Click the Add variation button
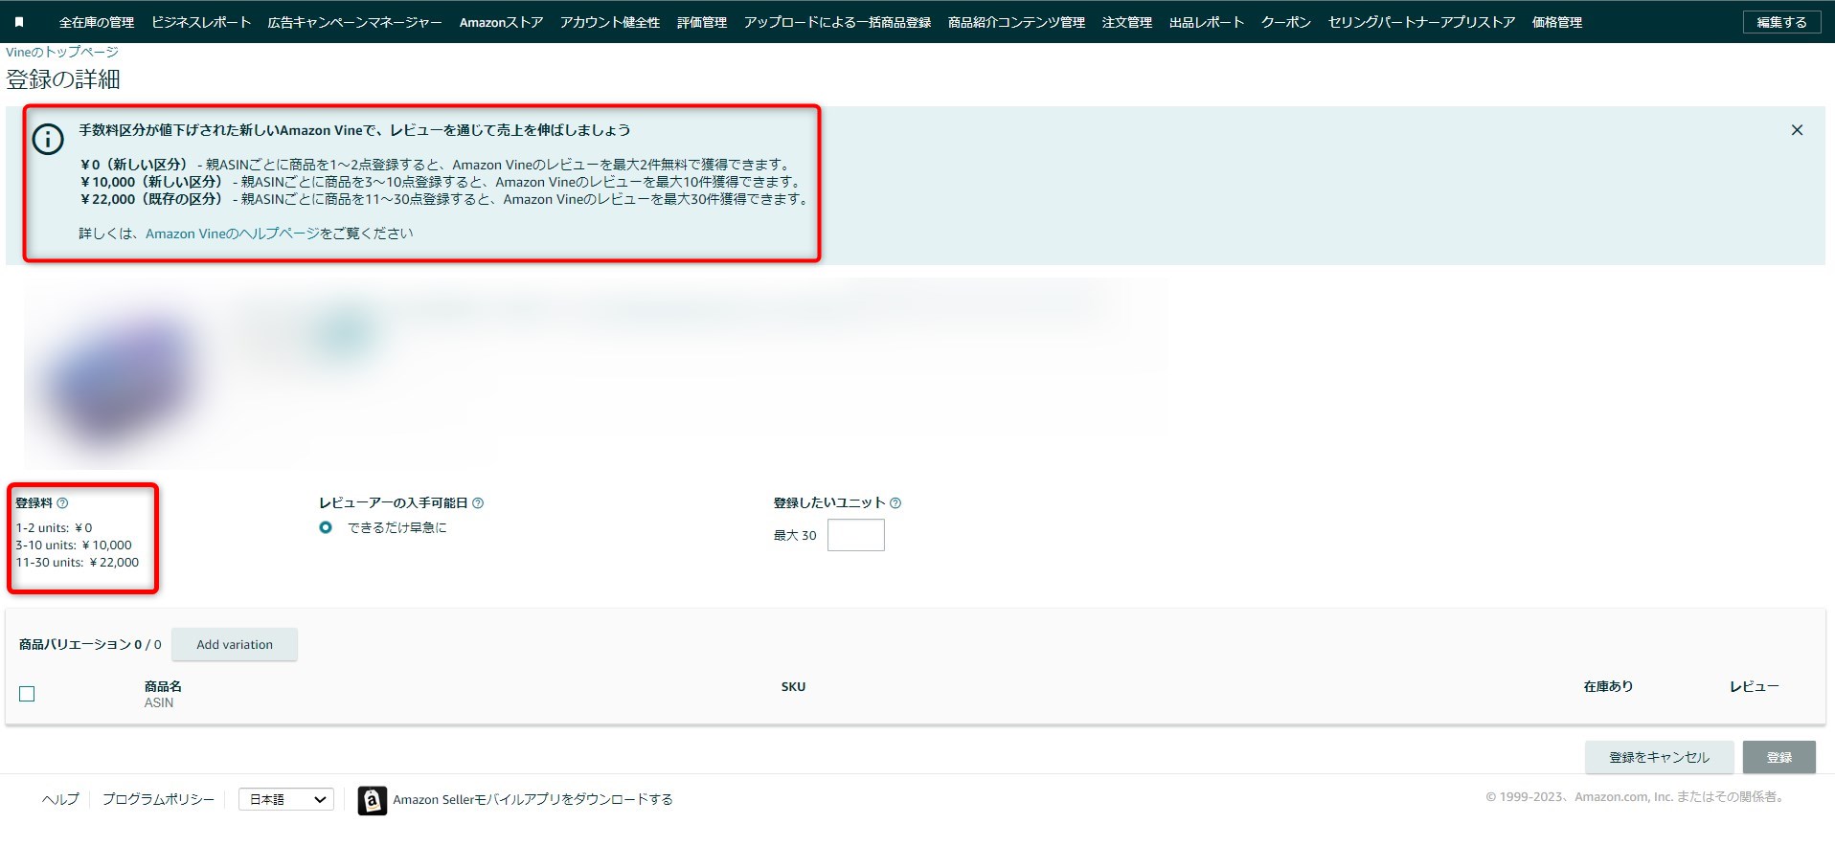 tap(235, 644)
